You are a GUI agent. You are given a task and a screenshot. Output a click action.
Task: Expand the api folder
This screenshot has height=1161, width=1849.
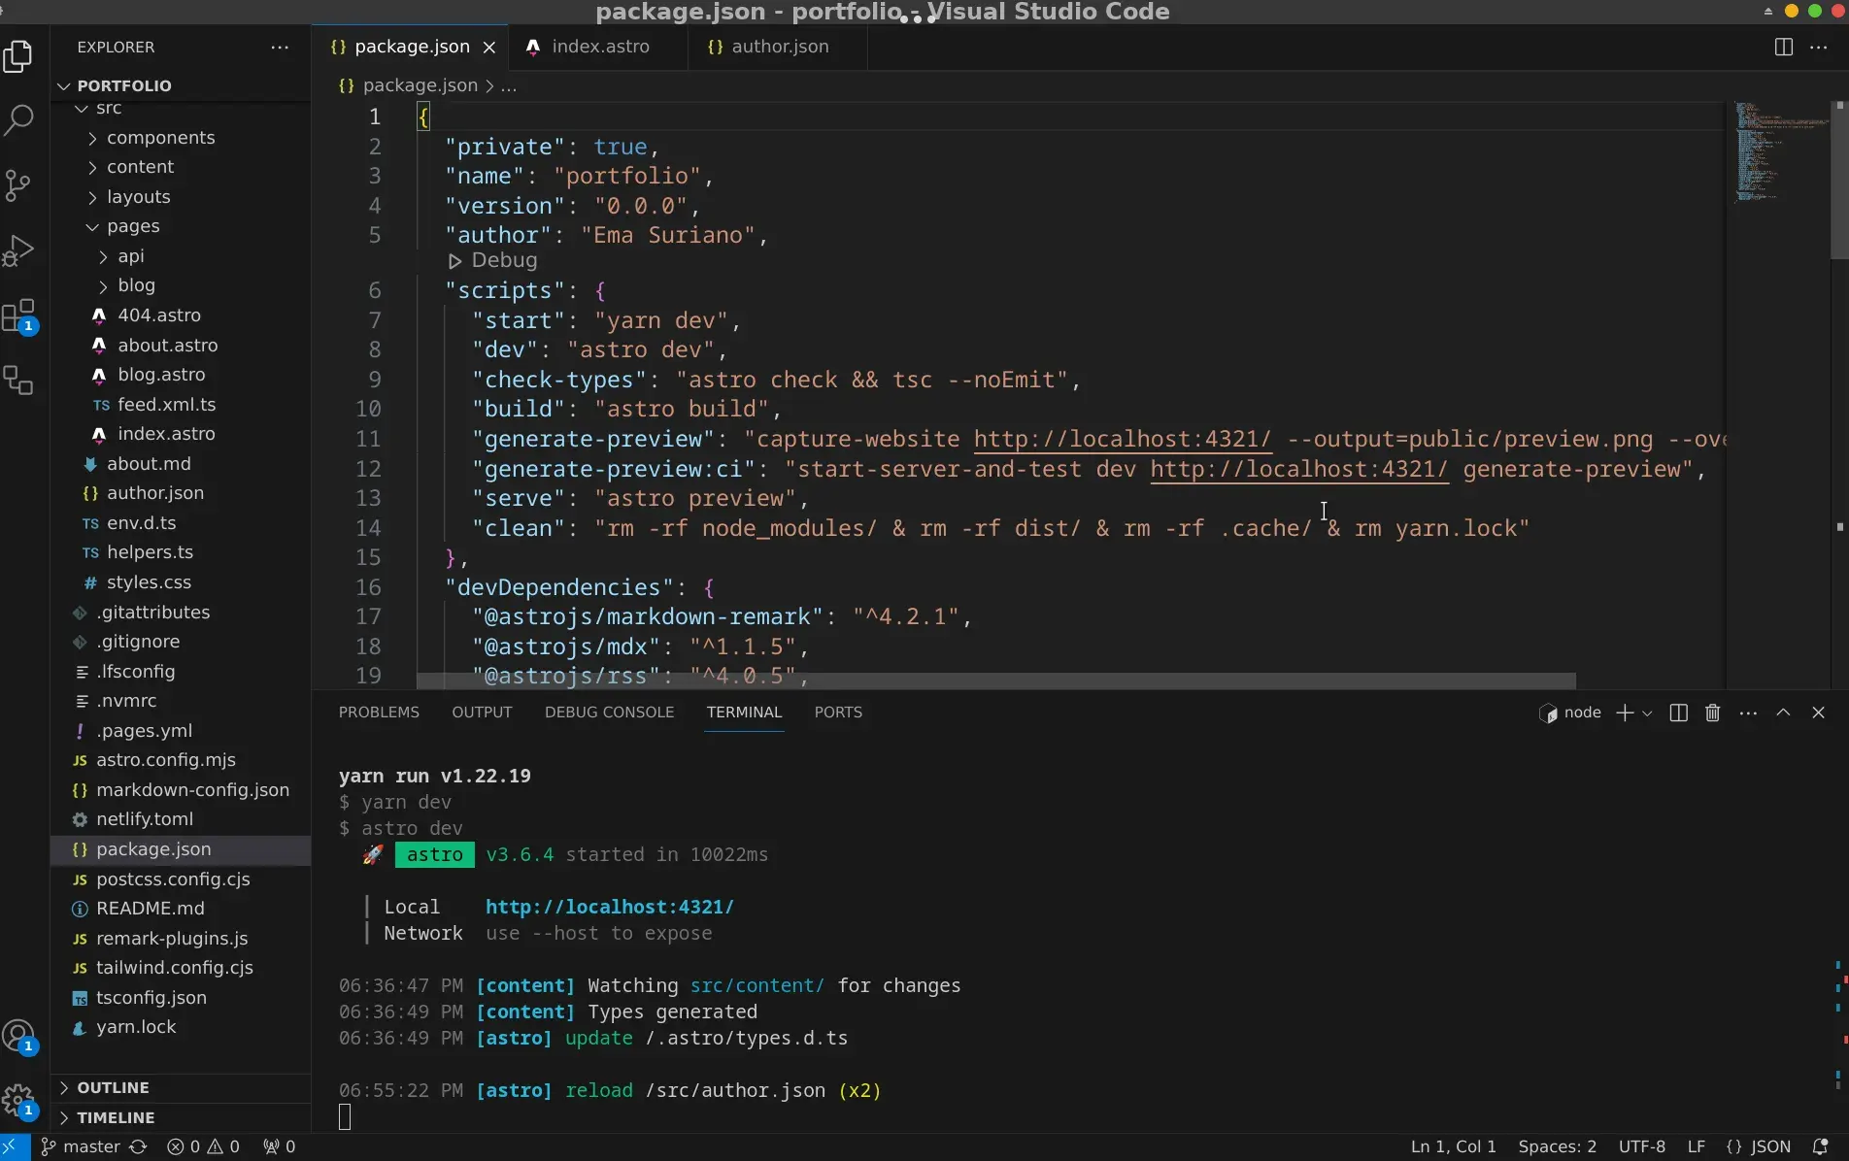coord(130,256)
